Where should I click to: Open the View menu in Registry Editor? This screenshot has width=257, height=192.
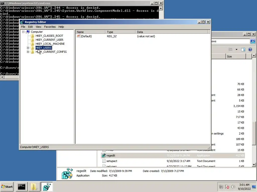pyautogui.click(x=38, y=27)
